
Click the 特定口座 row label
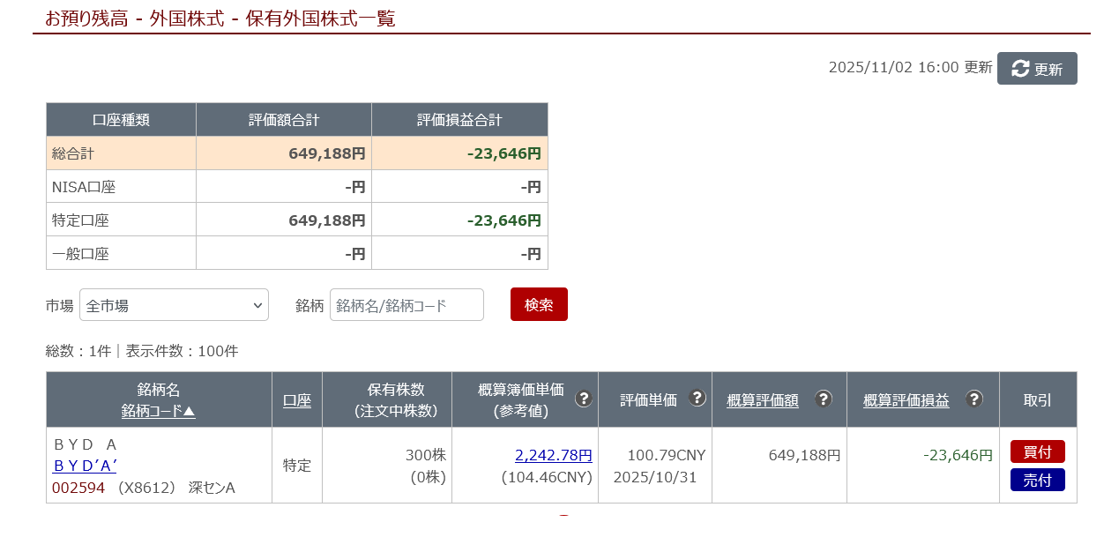click(80, 220)
